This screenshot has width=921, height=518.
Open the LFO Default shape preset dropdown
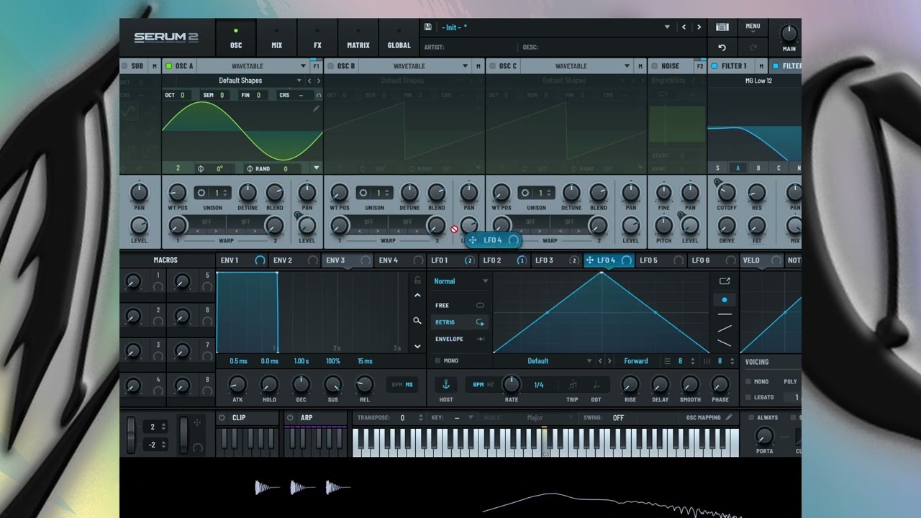[589, 361]
